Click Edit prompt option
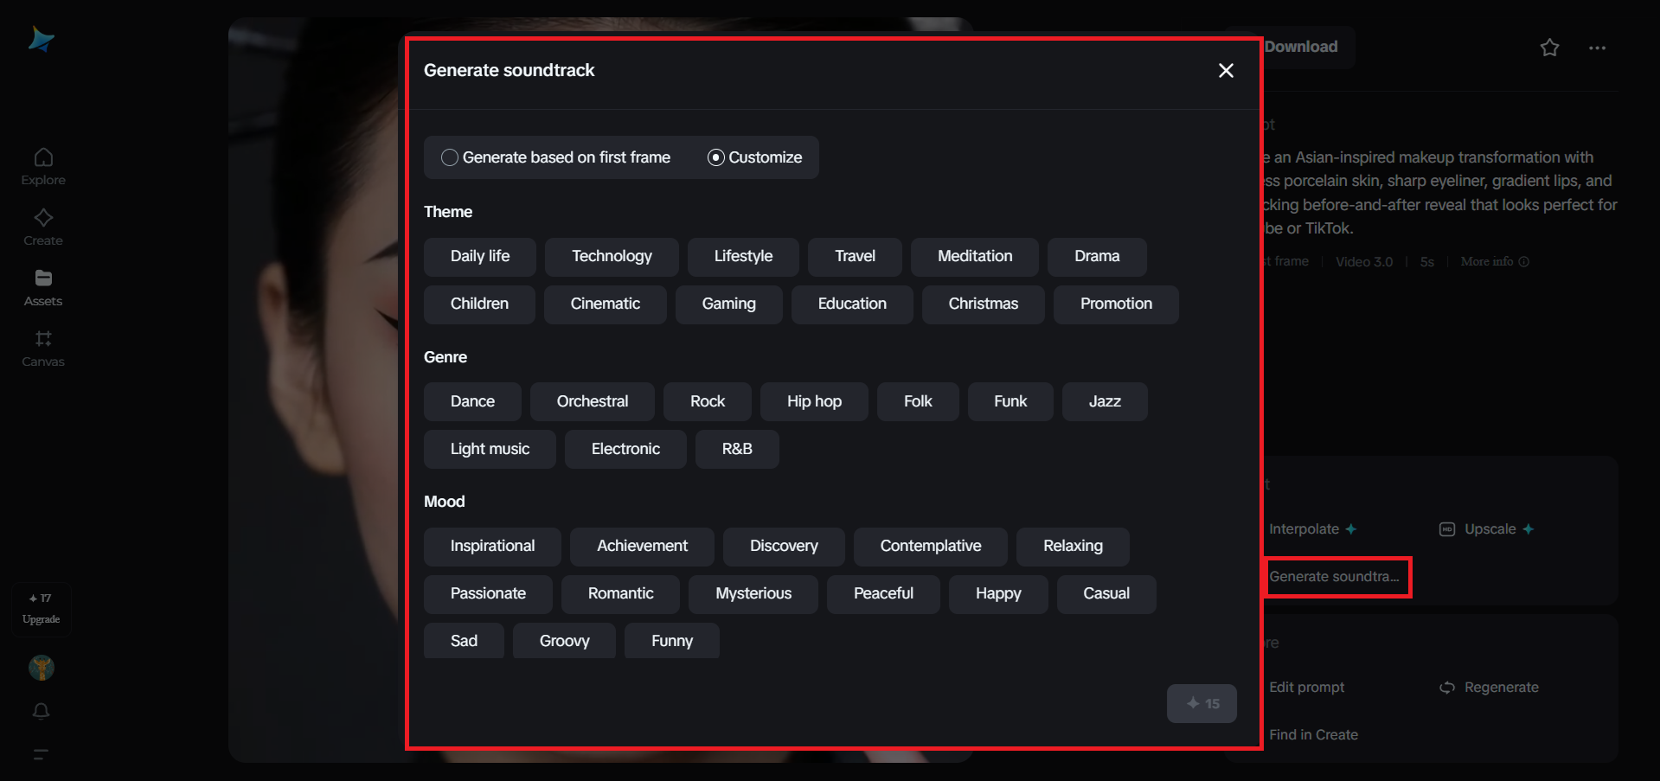This screenshot has height=781, width=1660. pyautogui.click(x=1306, y=688)
